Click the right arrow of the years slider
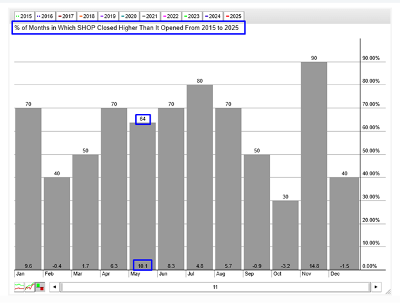 pos(376,287)
